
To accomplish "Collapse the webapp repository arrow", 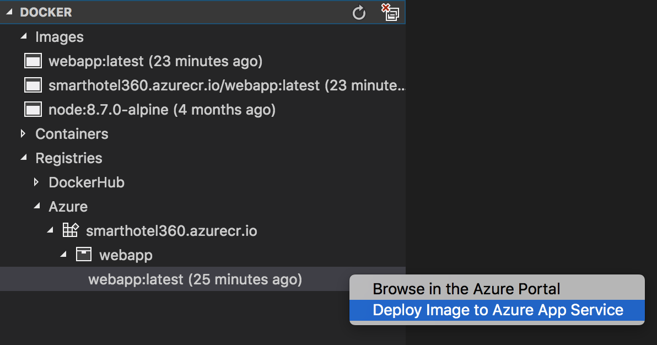I will [x=64, y=255].
